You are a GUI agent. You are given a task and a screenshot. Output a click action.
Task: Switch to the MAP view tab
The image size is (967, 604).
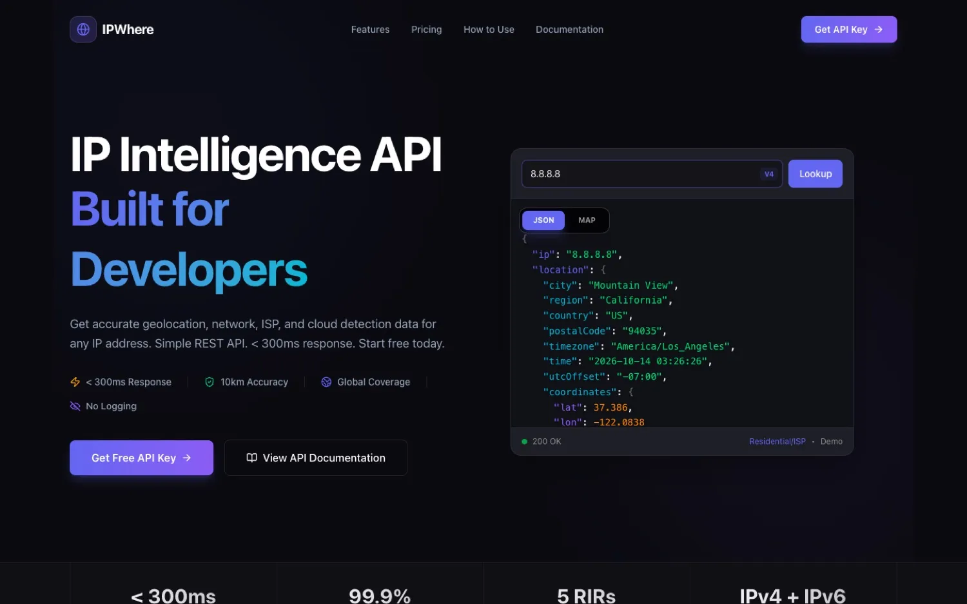coord(587,220)
